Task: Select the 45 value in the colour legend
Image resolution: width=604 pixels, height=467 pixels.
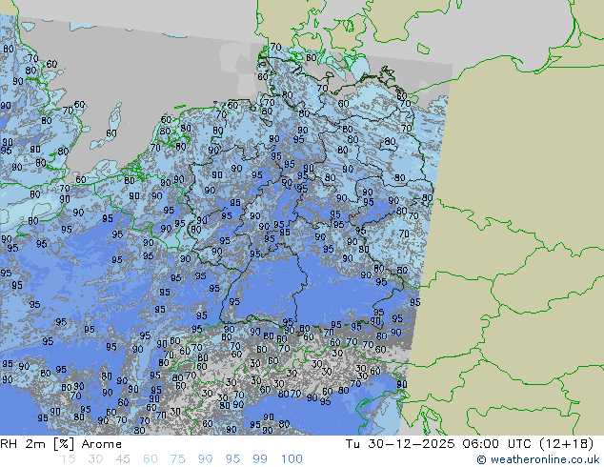Action: [123, 459]
